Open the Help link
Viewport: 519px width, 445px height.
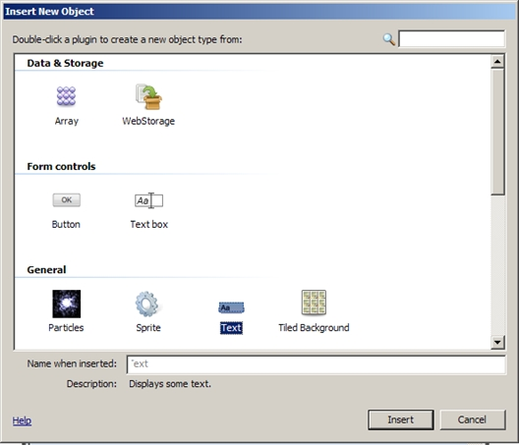tap(22, 420)
